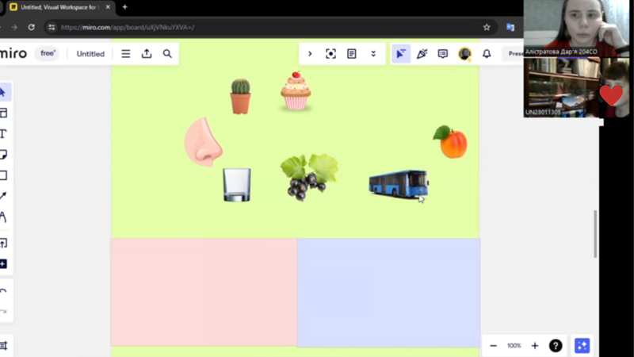Screen dimensions: 634x357
Task: Select the cactus image
Action: tap(241, 96)
